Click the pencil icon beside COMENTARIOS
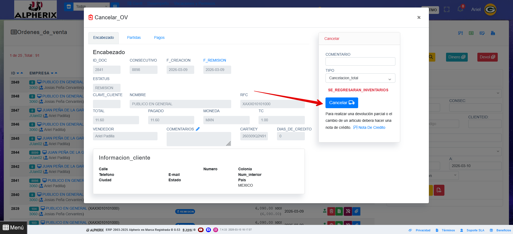This screenshot has width=513, height=234. click(198, 129)
